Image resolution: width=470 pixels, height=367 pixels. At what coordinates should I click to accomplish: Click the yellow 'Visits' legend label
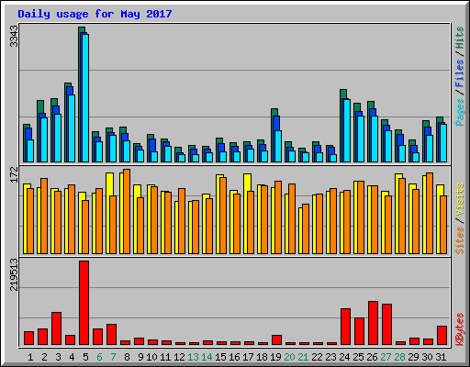tap(460, 199)
